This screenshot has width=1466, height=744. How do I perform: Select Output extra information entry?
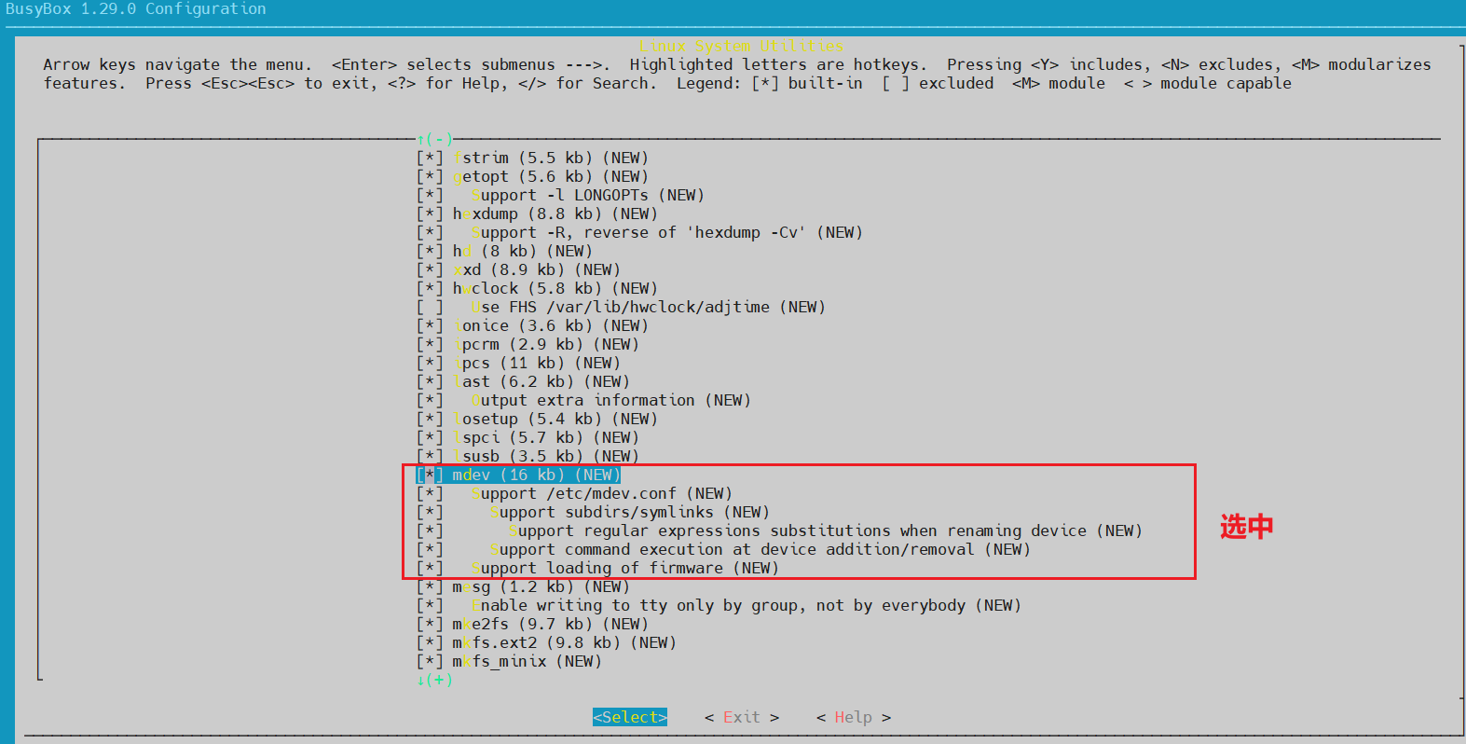coord(611,400)
